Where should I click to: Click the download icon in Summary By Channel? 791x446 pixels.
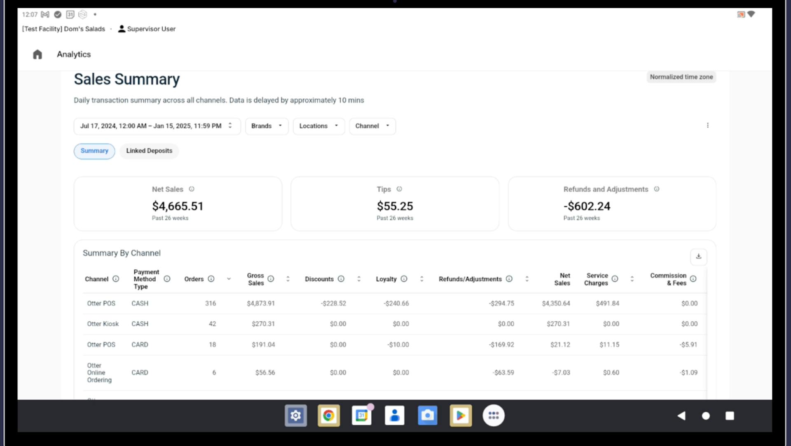tap(698, 257)
